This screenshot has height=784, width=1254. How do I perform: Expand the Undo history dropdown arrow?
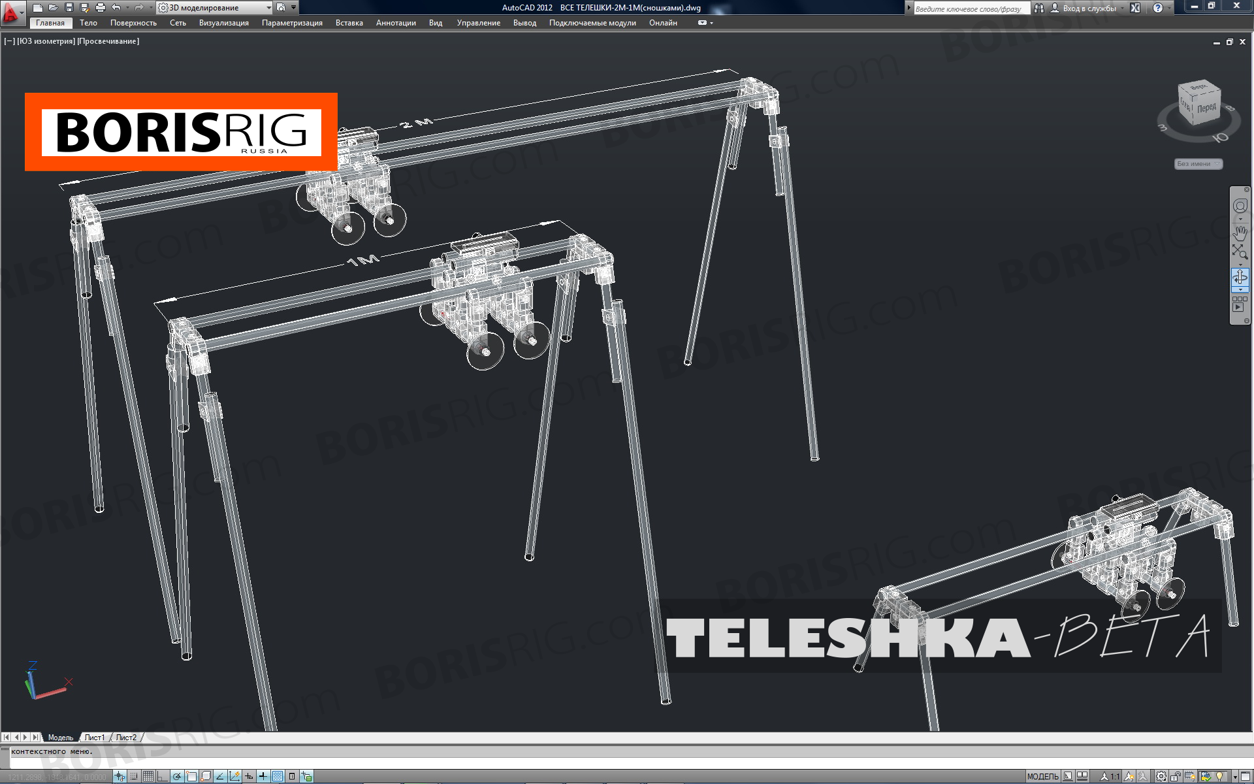[x=127, y=8]
